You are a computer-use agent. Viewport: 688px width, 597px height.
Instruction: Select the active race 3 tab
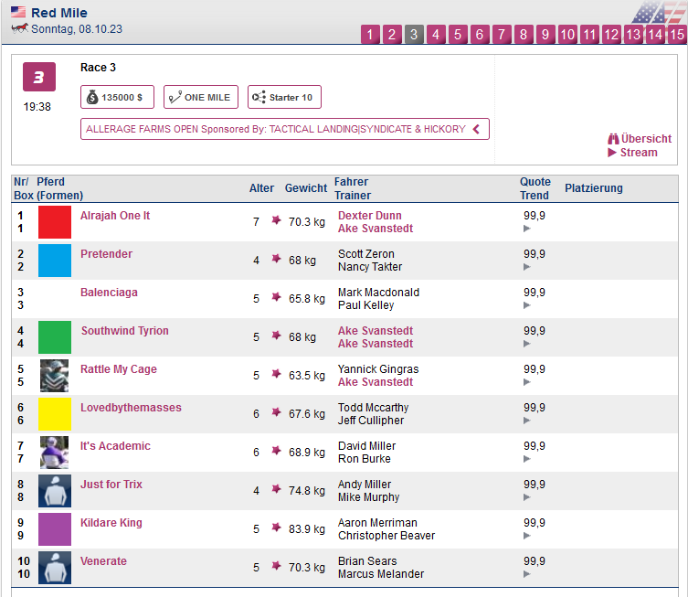414,34
